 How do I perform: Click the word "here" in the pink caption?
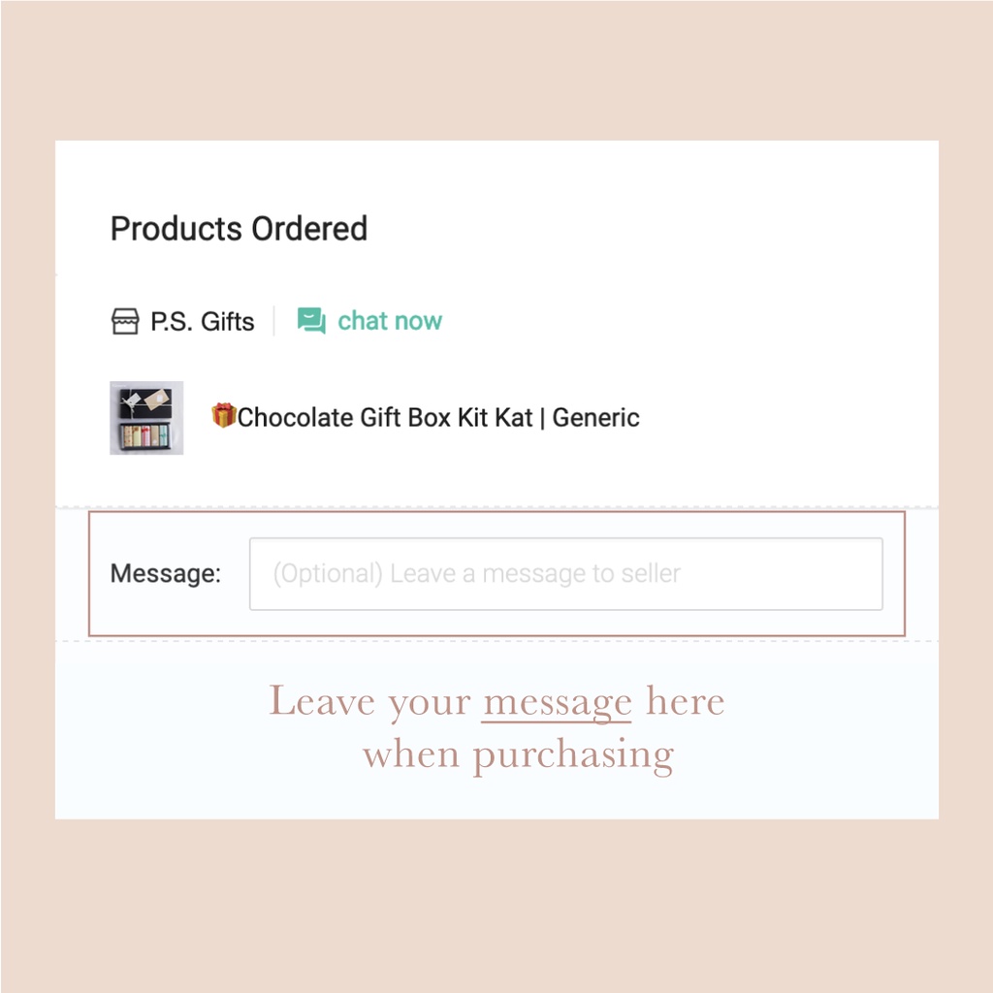pos(686,702)
